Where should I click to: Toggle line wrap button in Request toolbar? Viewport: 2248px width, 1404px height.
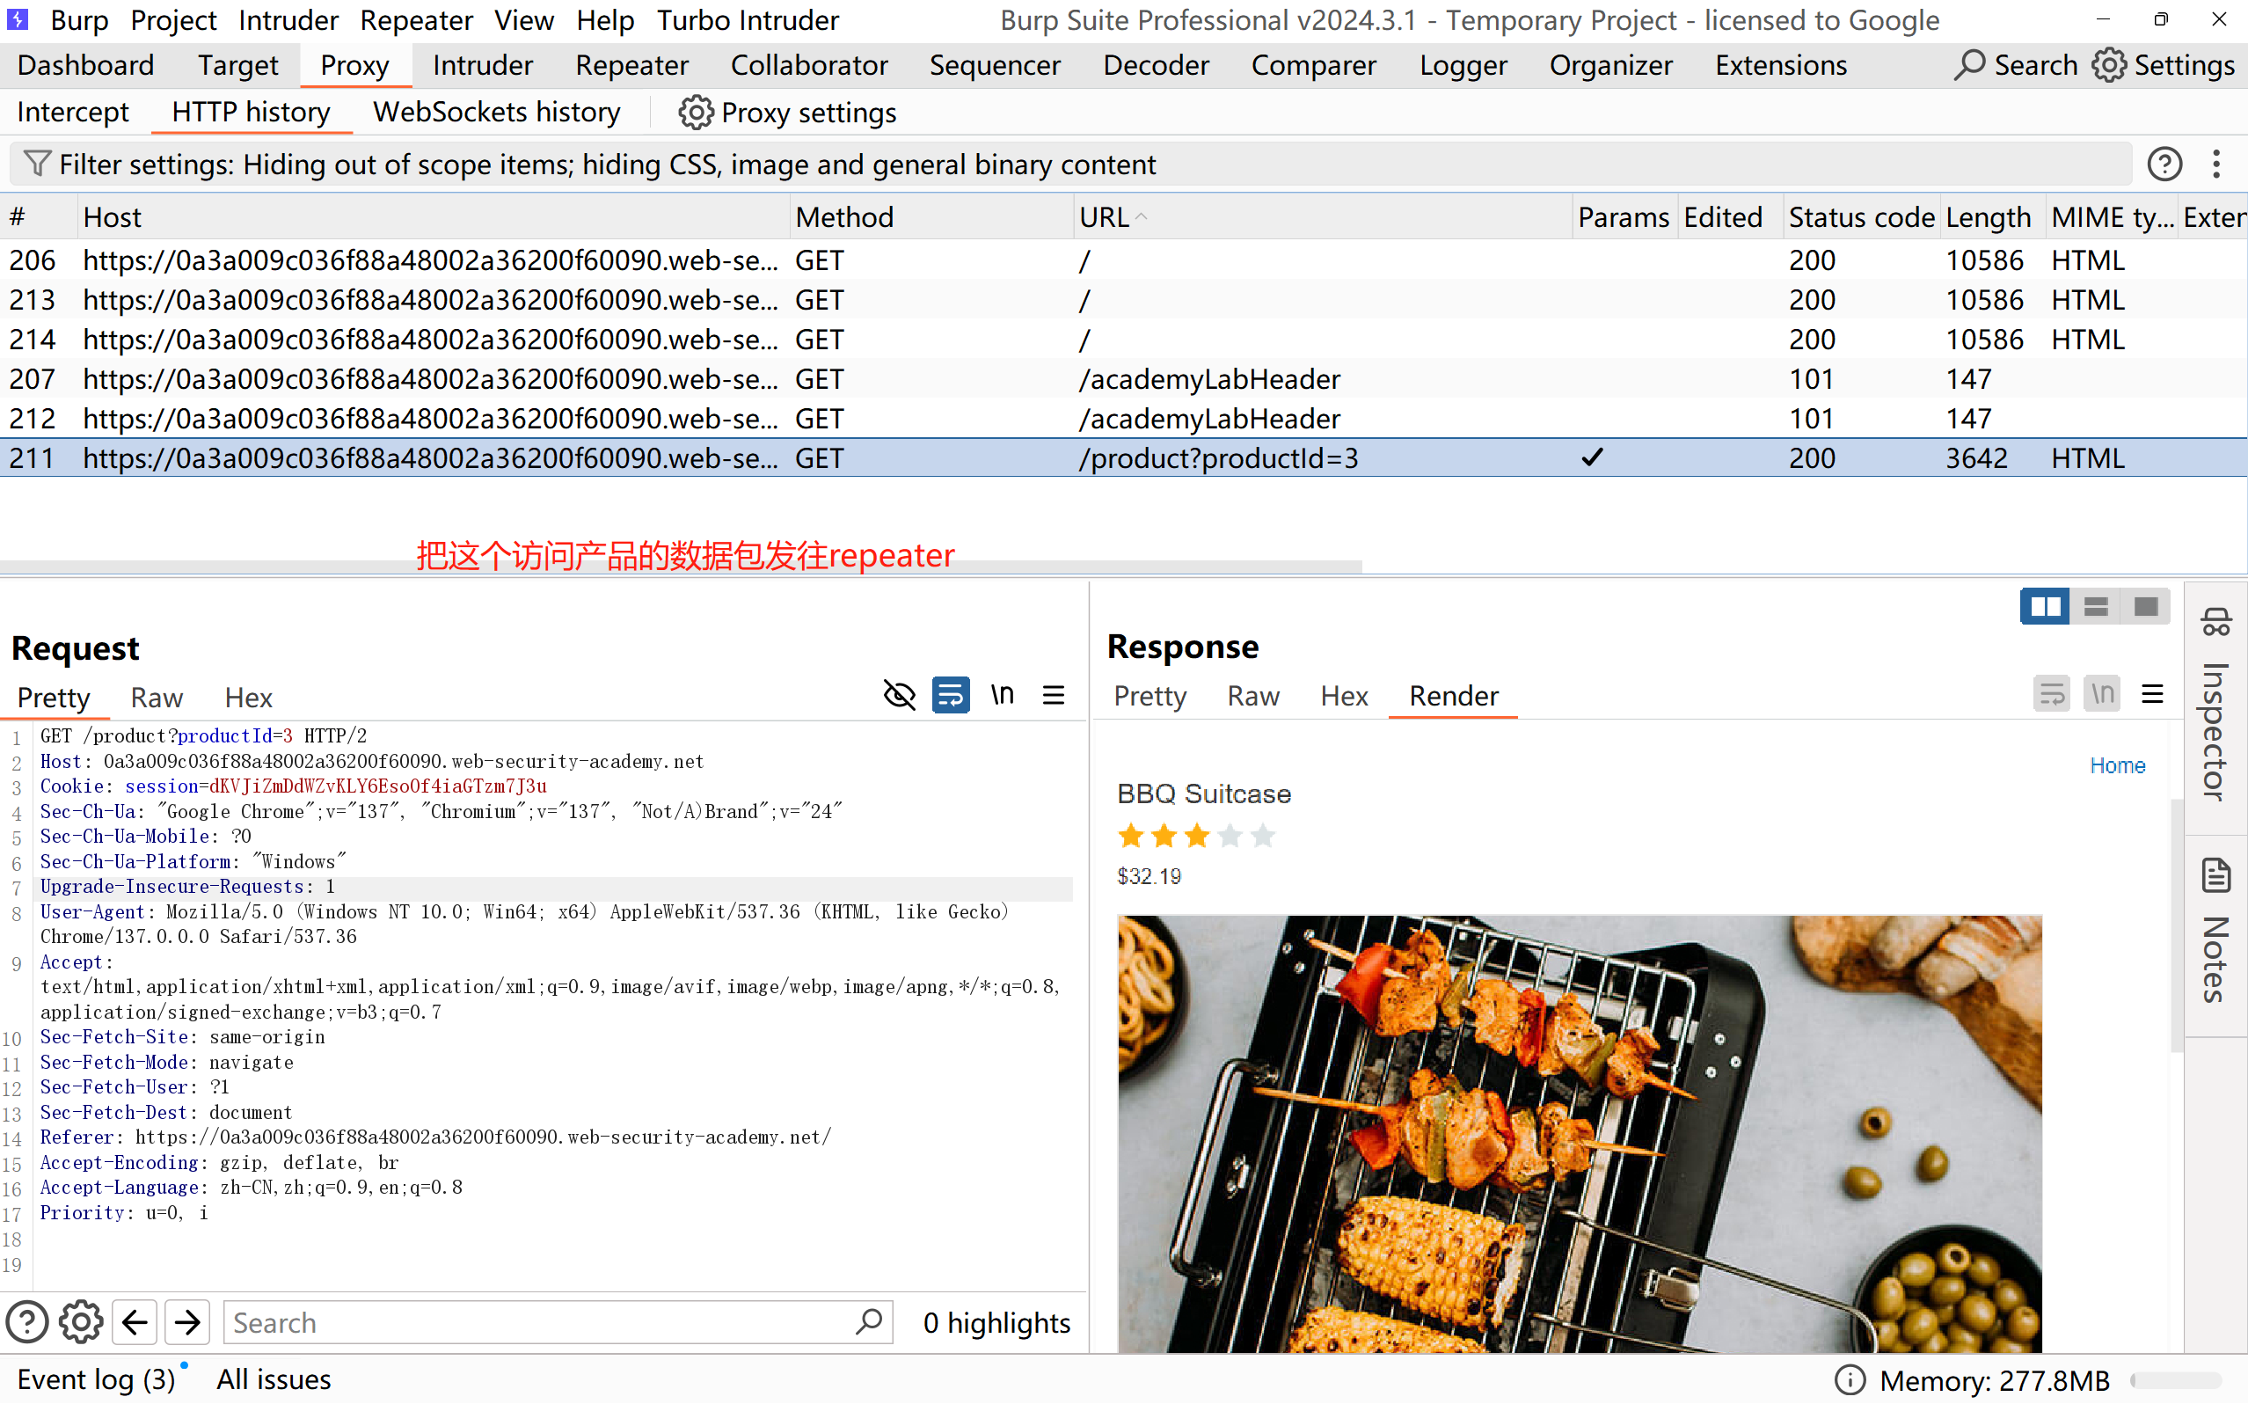951,695
